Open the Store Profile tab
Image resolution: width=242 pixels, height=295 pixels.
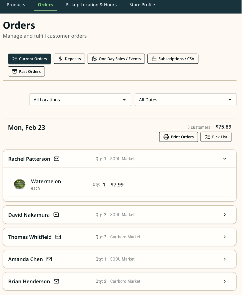(142, 5)
